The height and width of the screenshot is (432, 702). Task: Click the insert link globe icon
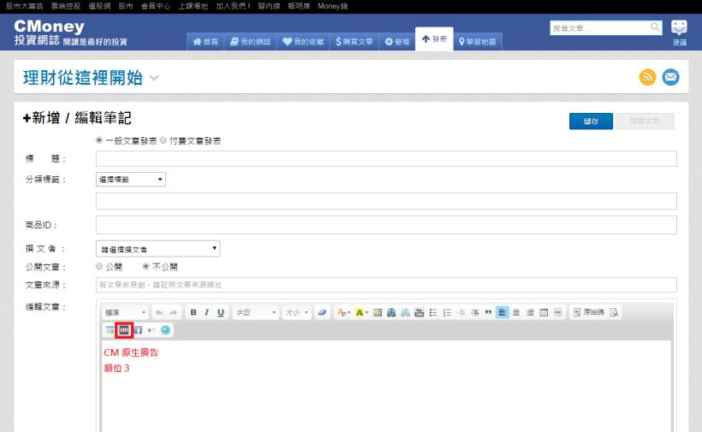click(391, 312)
